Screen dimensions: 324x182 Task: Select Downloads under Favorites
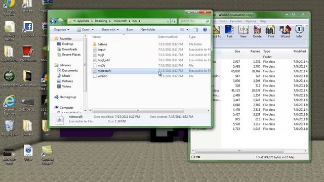pos(67,50)
